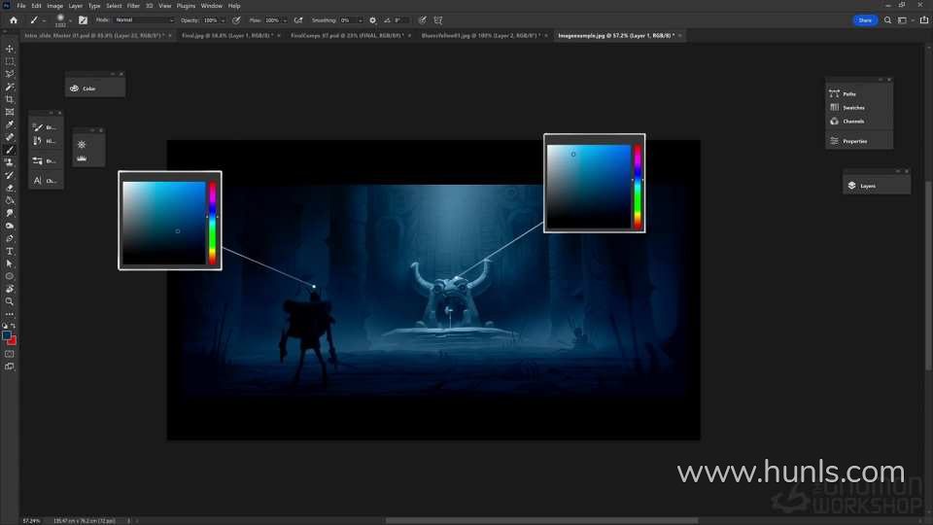
Task: Open the brush blending Mode dropdown
Action: [144, 20]
